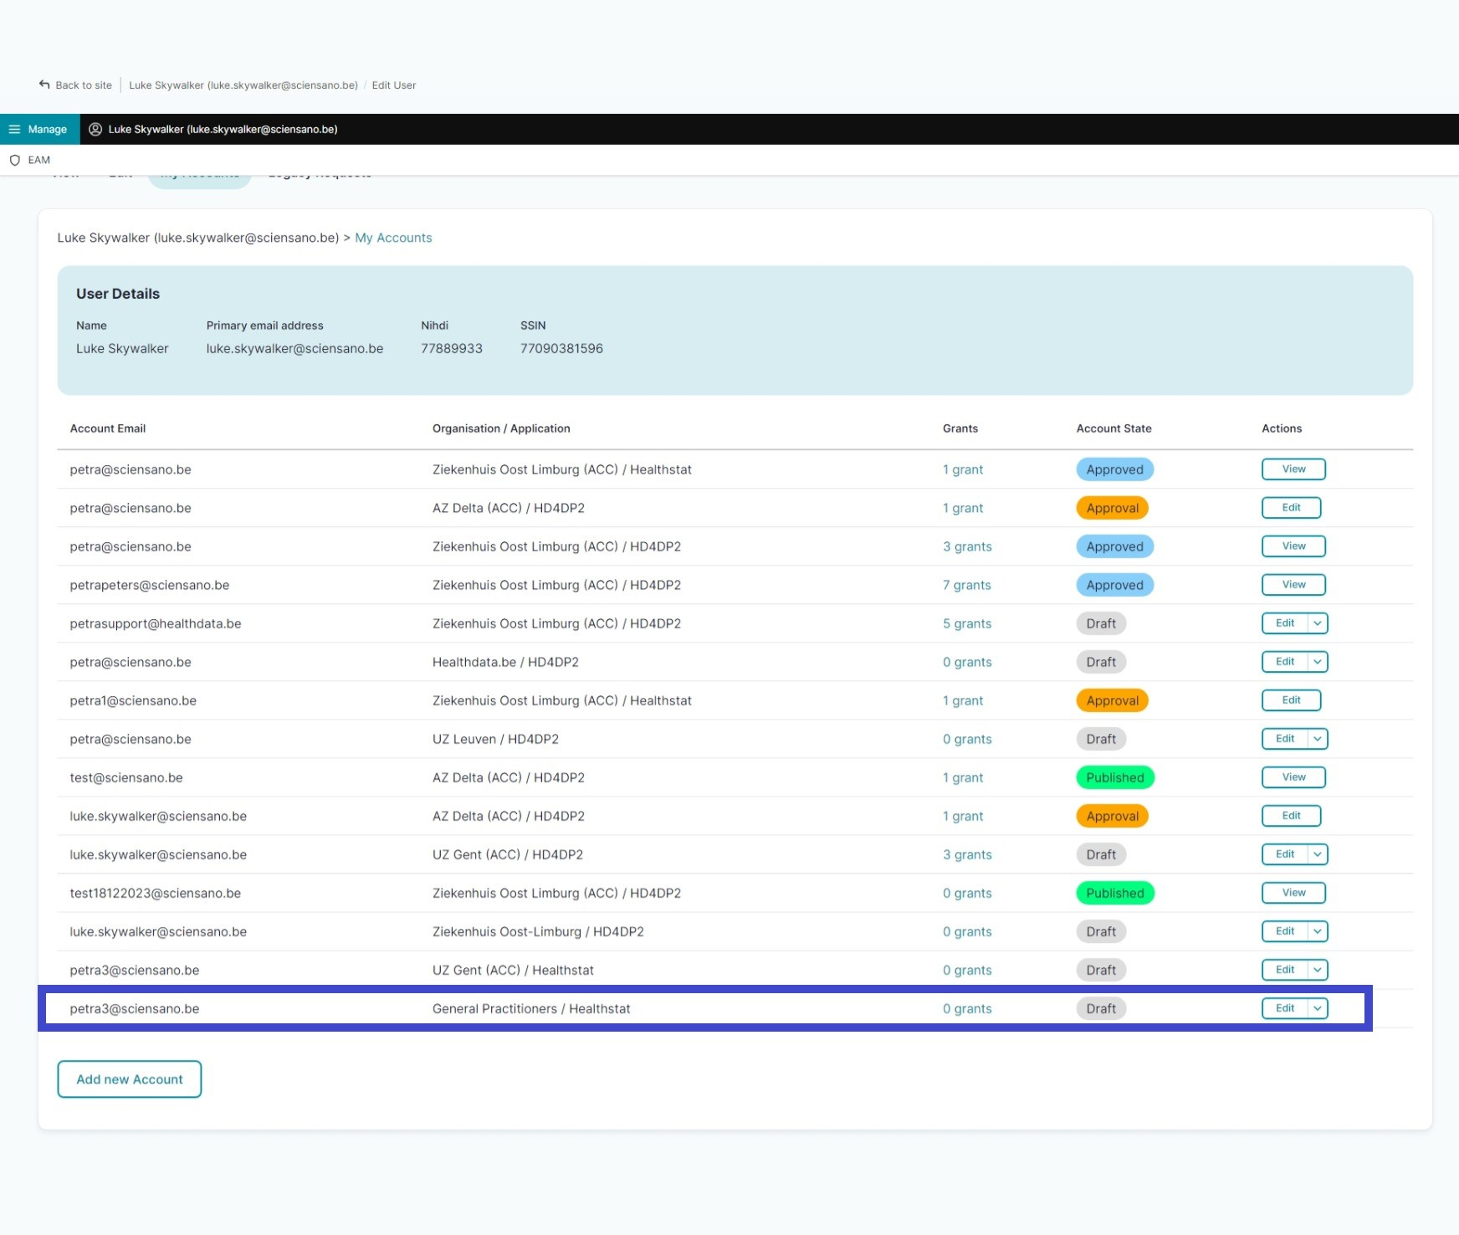Expand Edit chevron for Healthdata.be / HD4DP2 row

pos(1318,662)
